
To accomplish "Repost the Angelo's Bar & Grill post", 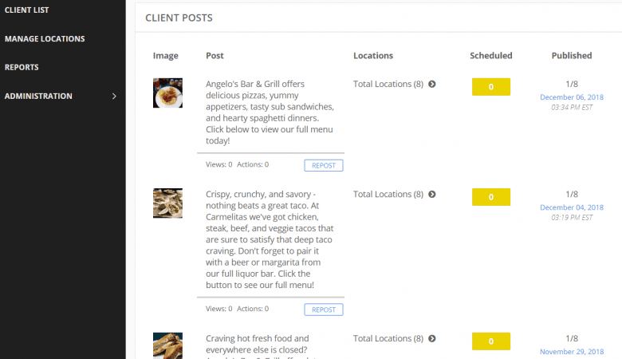I will pos(323,165).
